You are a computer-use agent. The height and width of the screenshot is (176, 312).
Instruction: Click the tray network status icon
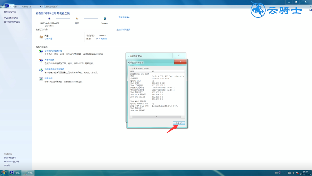click(289, 173)
